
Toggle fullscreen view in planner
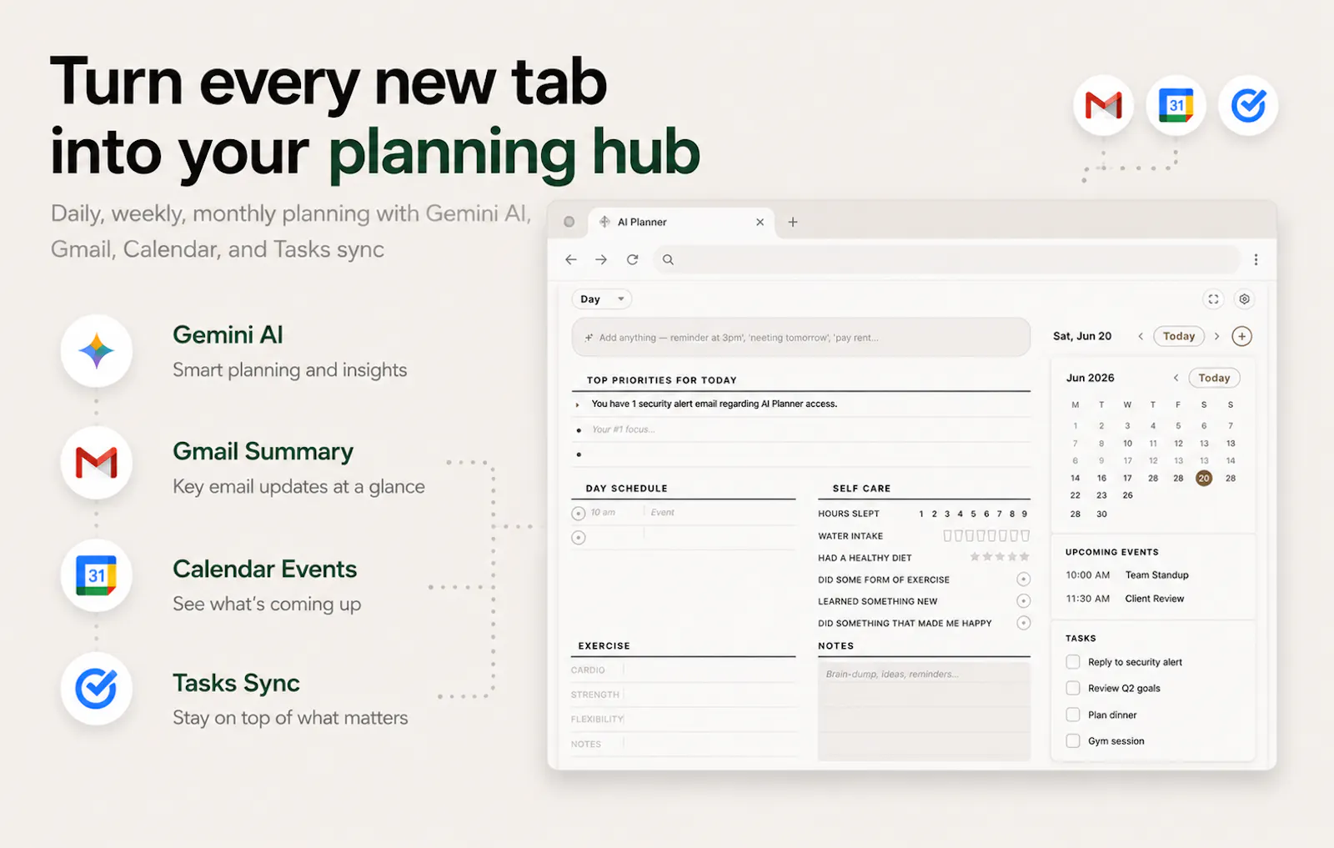point(1213,299)
